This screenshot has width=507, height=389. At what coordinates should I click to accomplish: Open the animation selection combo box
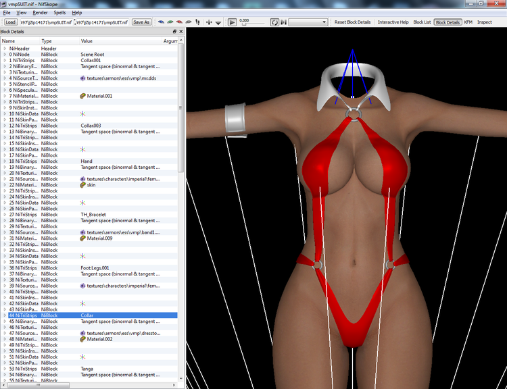pyautogui.click(x=308, y=22)
